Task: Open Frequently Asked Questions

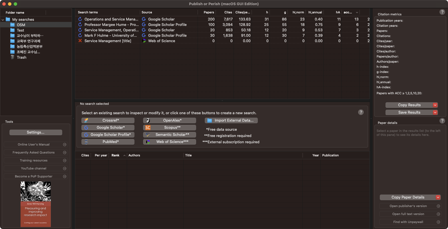Action: tap(36, 153)
